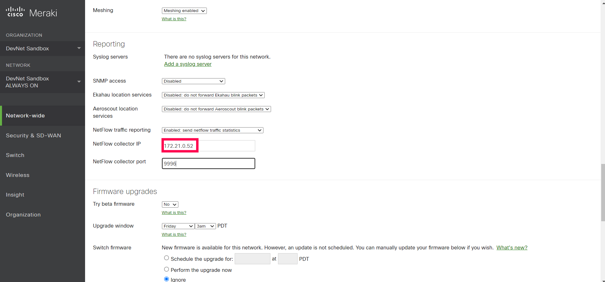Open the Network-wide menu
605x282 pixels.
(x=25, y=116)
